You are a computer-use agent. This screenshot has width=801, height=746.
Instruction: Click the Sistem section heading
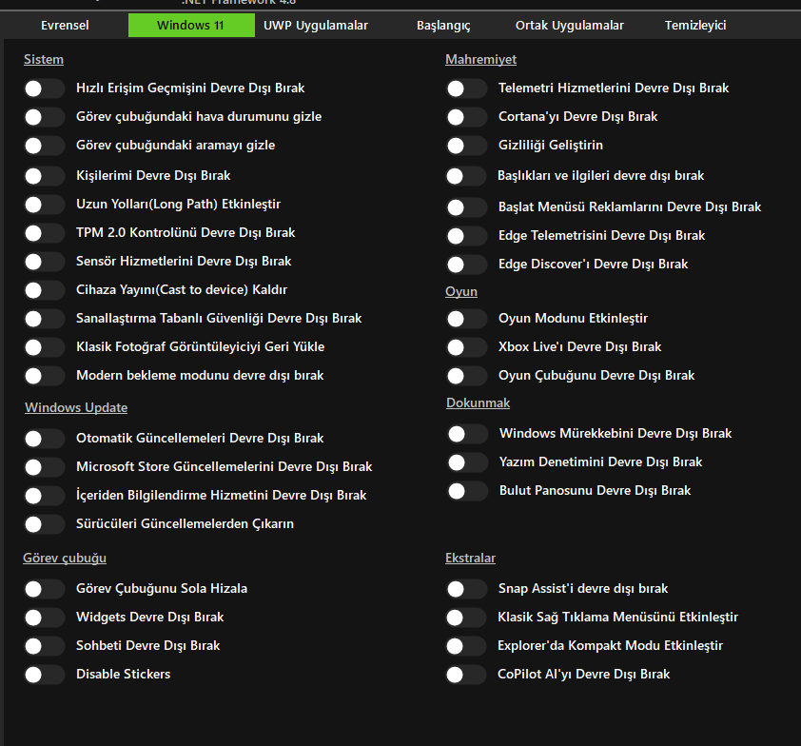(44, 59)
